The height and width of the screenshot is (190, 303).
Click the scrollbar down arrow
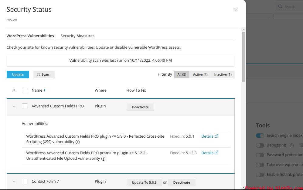click(243, 187)
